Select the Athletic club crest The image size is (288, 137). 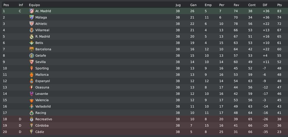pos(32,24)
